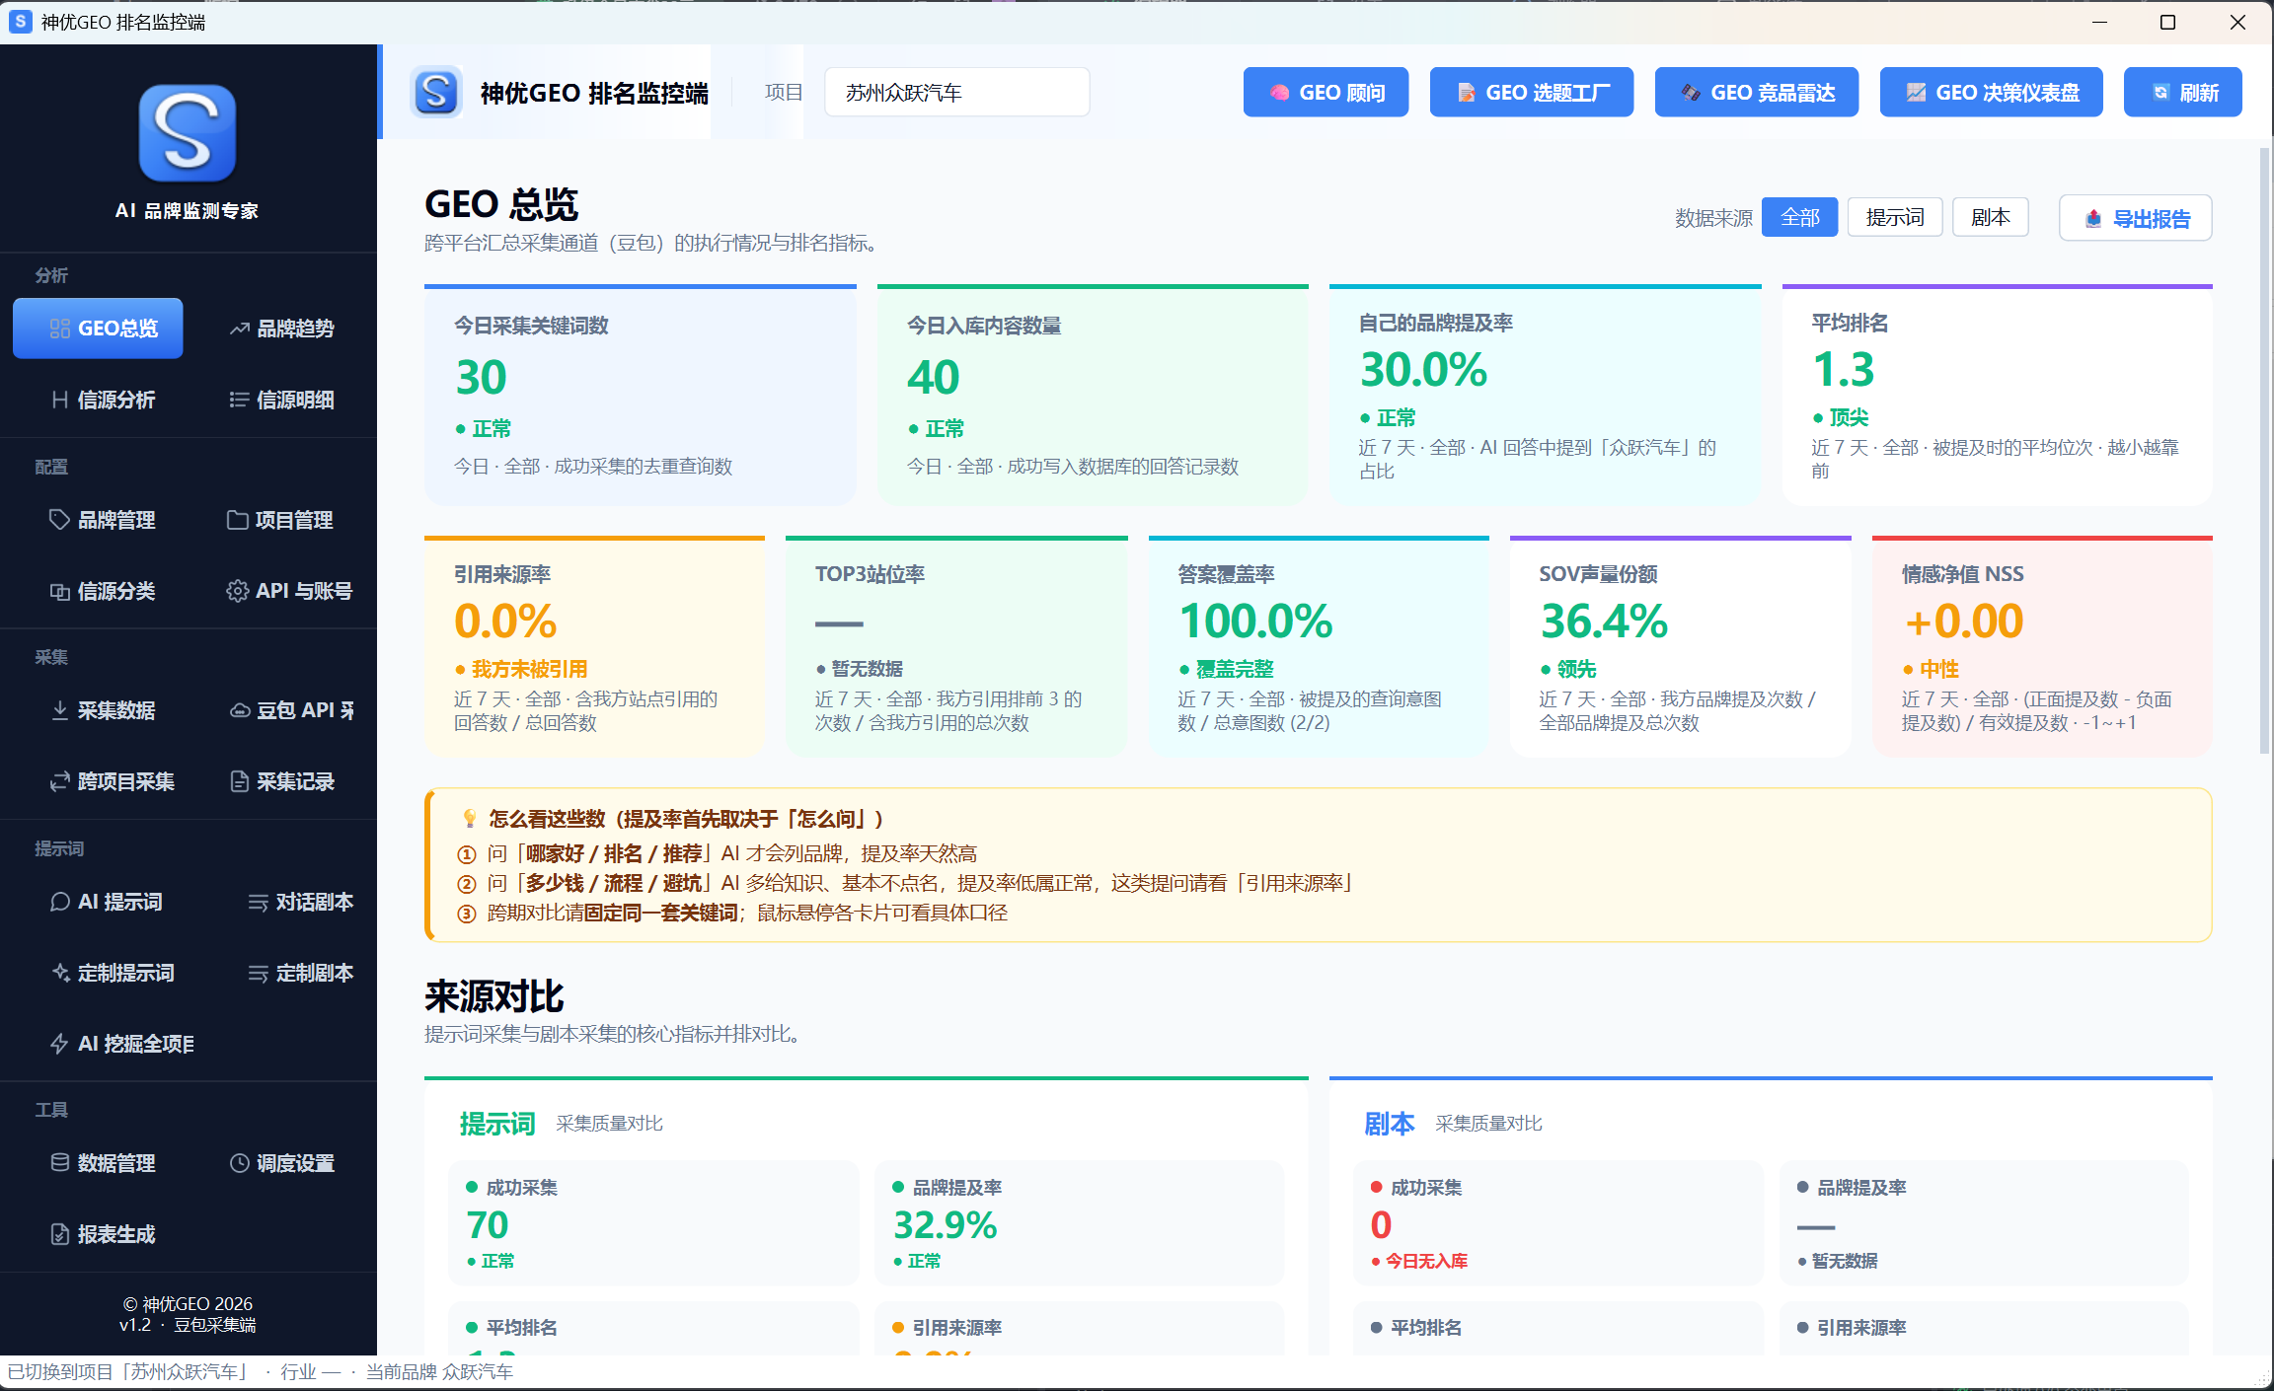Open GEO总览 in the sidebar
The width and height of the screenshot is (2274, 1391).
(x=98, y=329)
